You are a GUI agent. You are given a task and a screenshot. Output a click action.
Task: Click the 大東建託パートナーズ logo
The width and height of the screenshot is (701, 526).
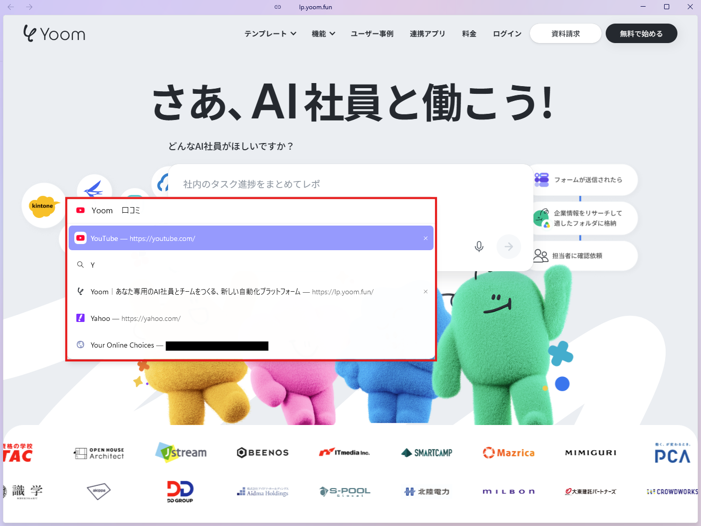click(x=591, y=492)
